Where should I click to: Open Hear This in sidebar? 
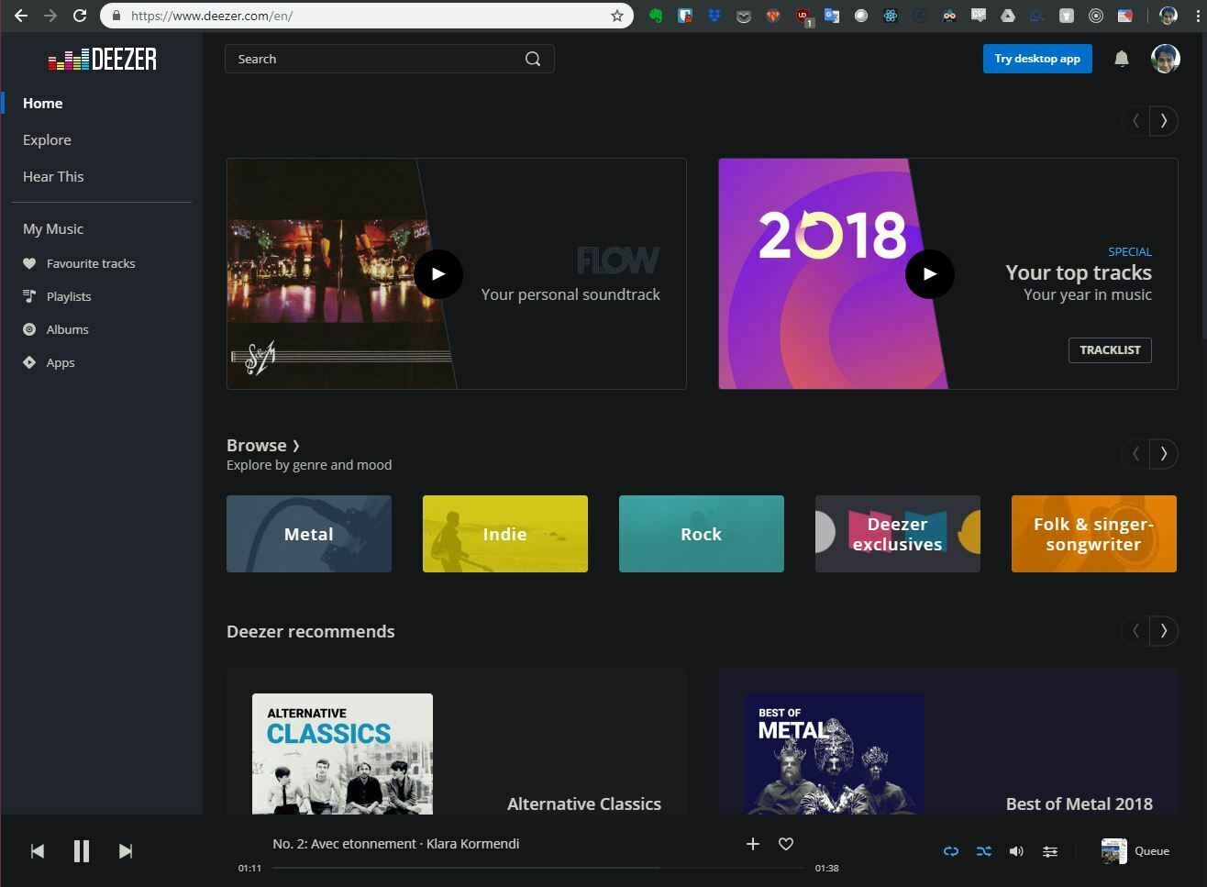point(53,176)
